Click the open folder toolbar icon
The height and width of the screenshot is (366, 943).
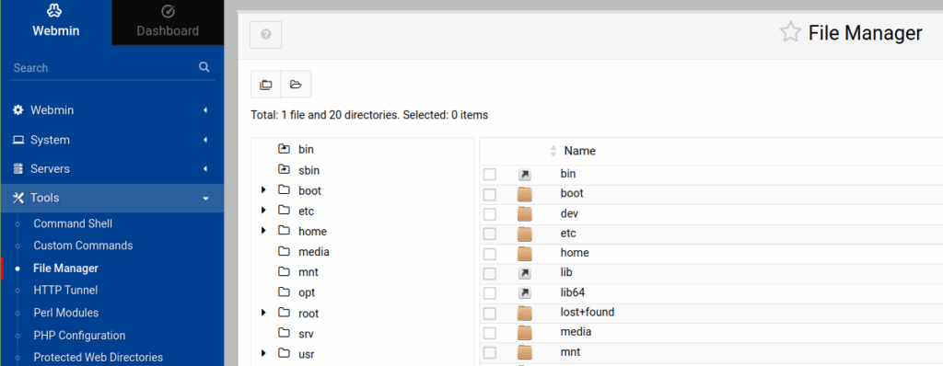click(x=296, y=84)
